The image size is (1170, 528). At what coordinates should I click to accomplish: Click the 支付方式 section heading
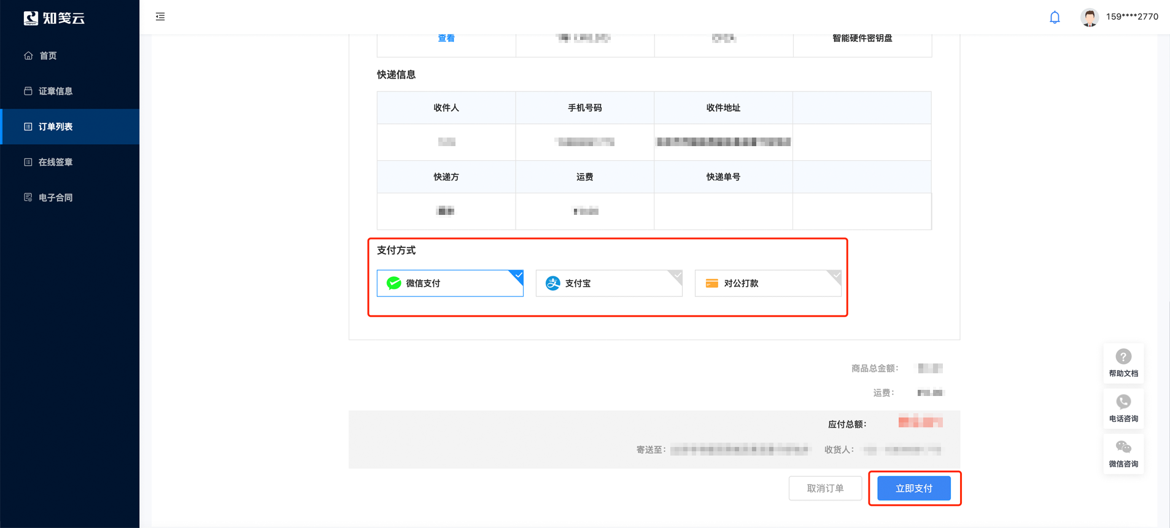[x=397, y=250]
